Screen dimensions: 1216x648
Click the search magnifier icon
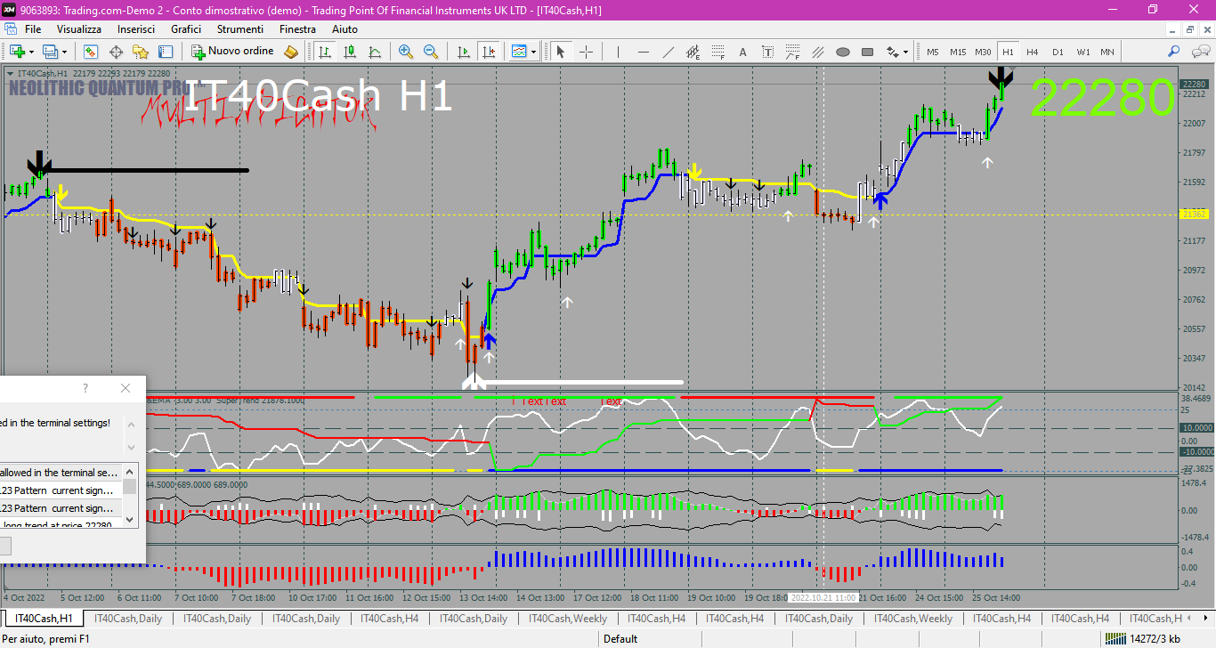[1174, 52]
